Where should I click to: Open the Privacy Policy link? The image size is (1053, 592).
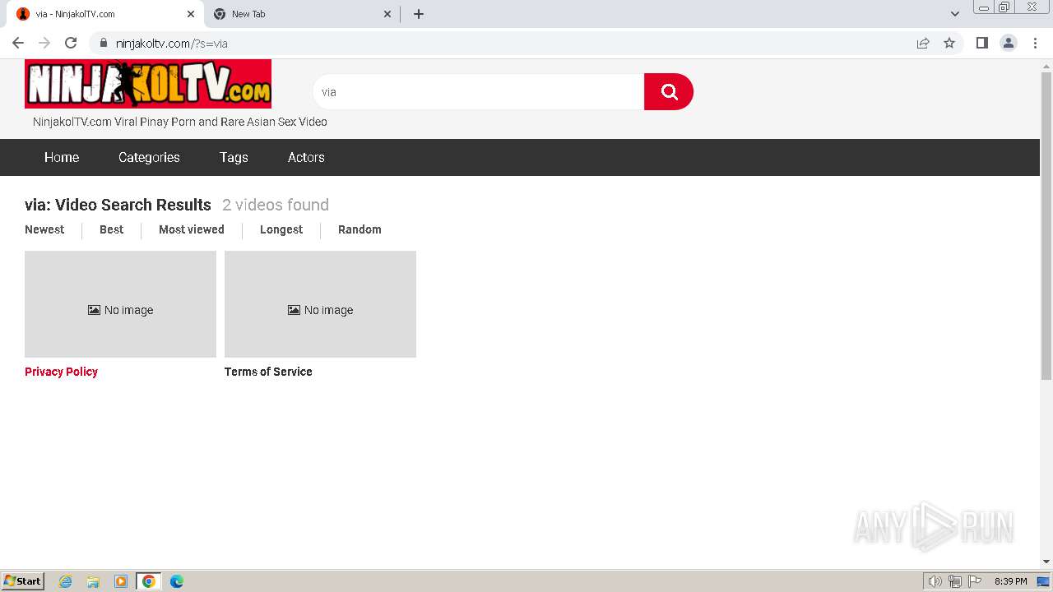point(61,372)
